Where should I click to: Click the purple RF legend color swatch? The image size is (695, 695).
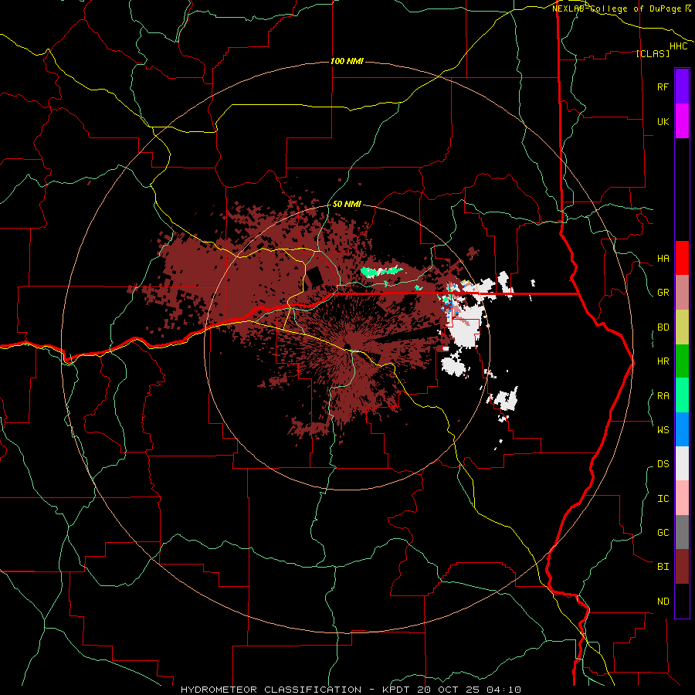(x=682, y=86)
